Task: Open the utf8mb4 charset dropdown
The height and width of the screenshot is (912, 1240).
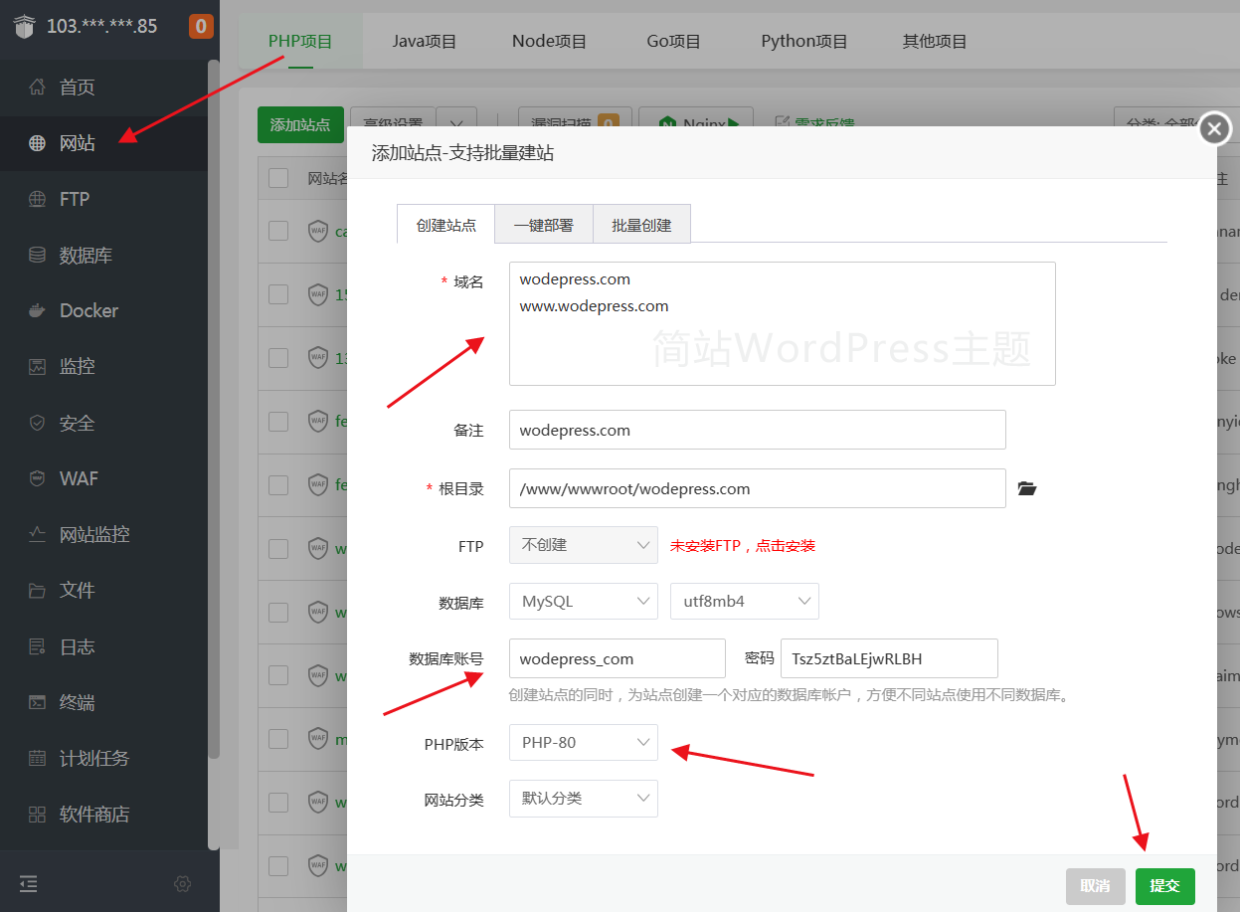Action: pyautogui.click(x=744, y=601)
